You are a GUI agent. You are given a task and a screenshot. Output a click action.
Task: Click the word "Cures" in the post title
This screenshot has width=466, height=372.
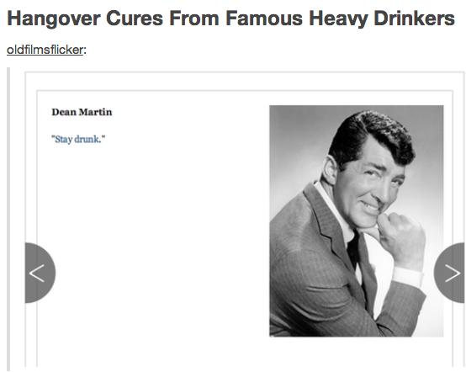coord(135,19)
